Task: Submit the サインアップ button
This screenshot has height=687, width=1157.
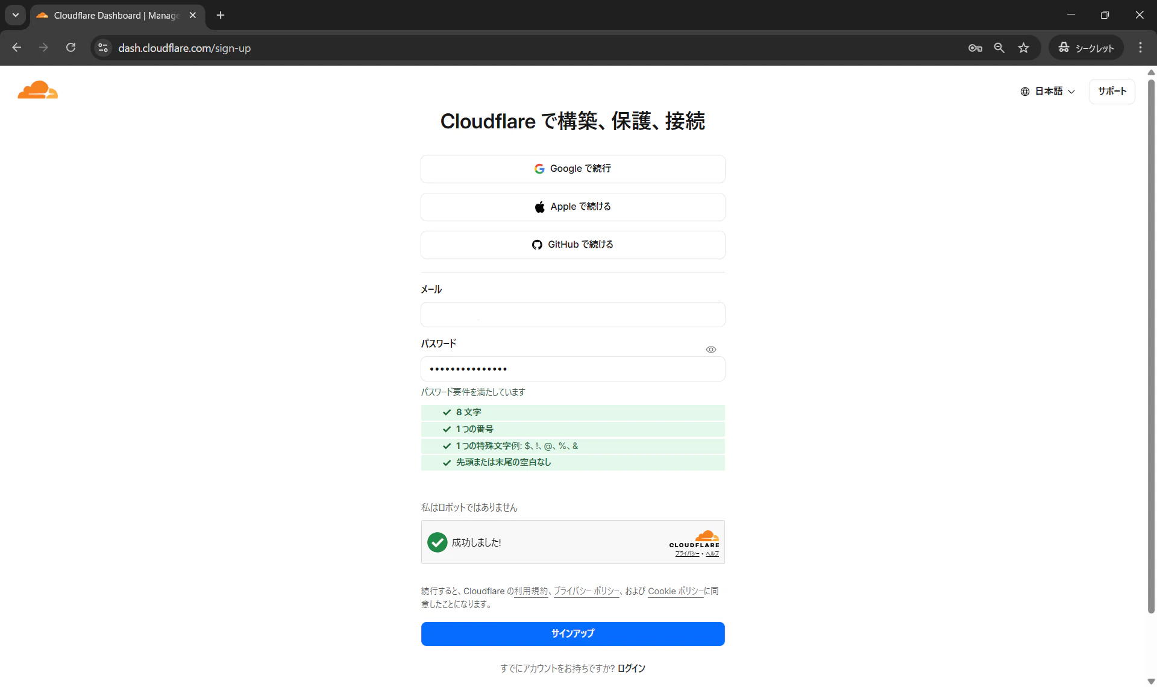Action: pos(572,634)
